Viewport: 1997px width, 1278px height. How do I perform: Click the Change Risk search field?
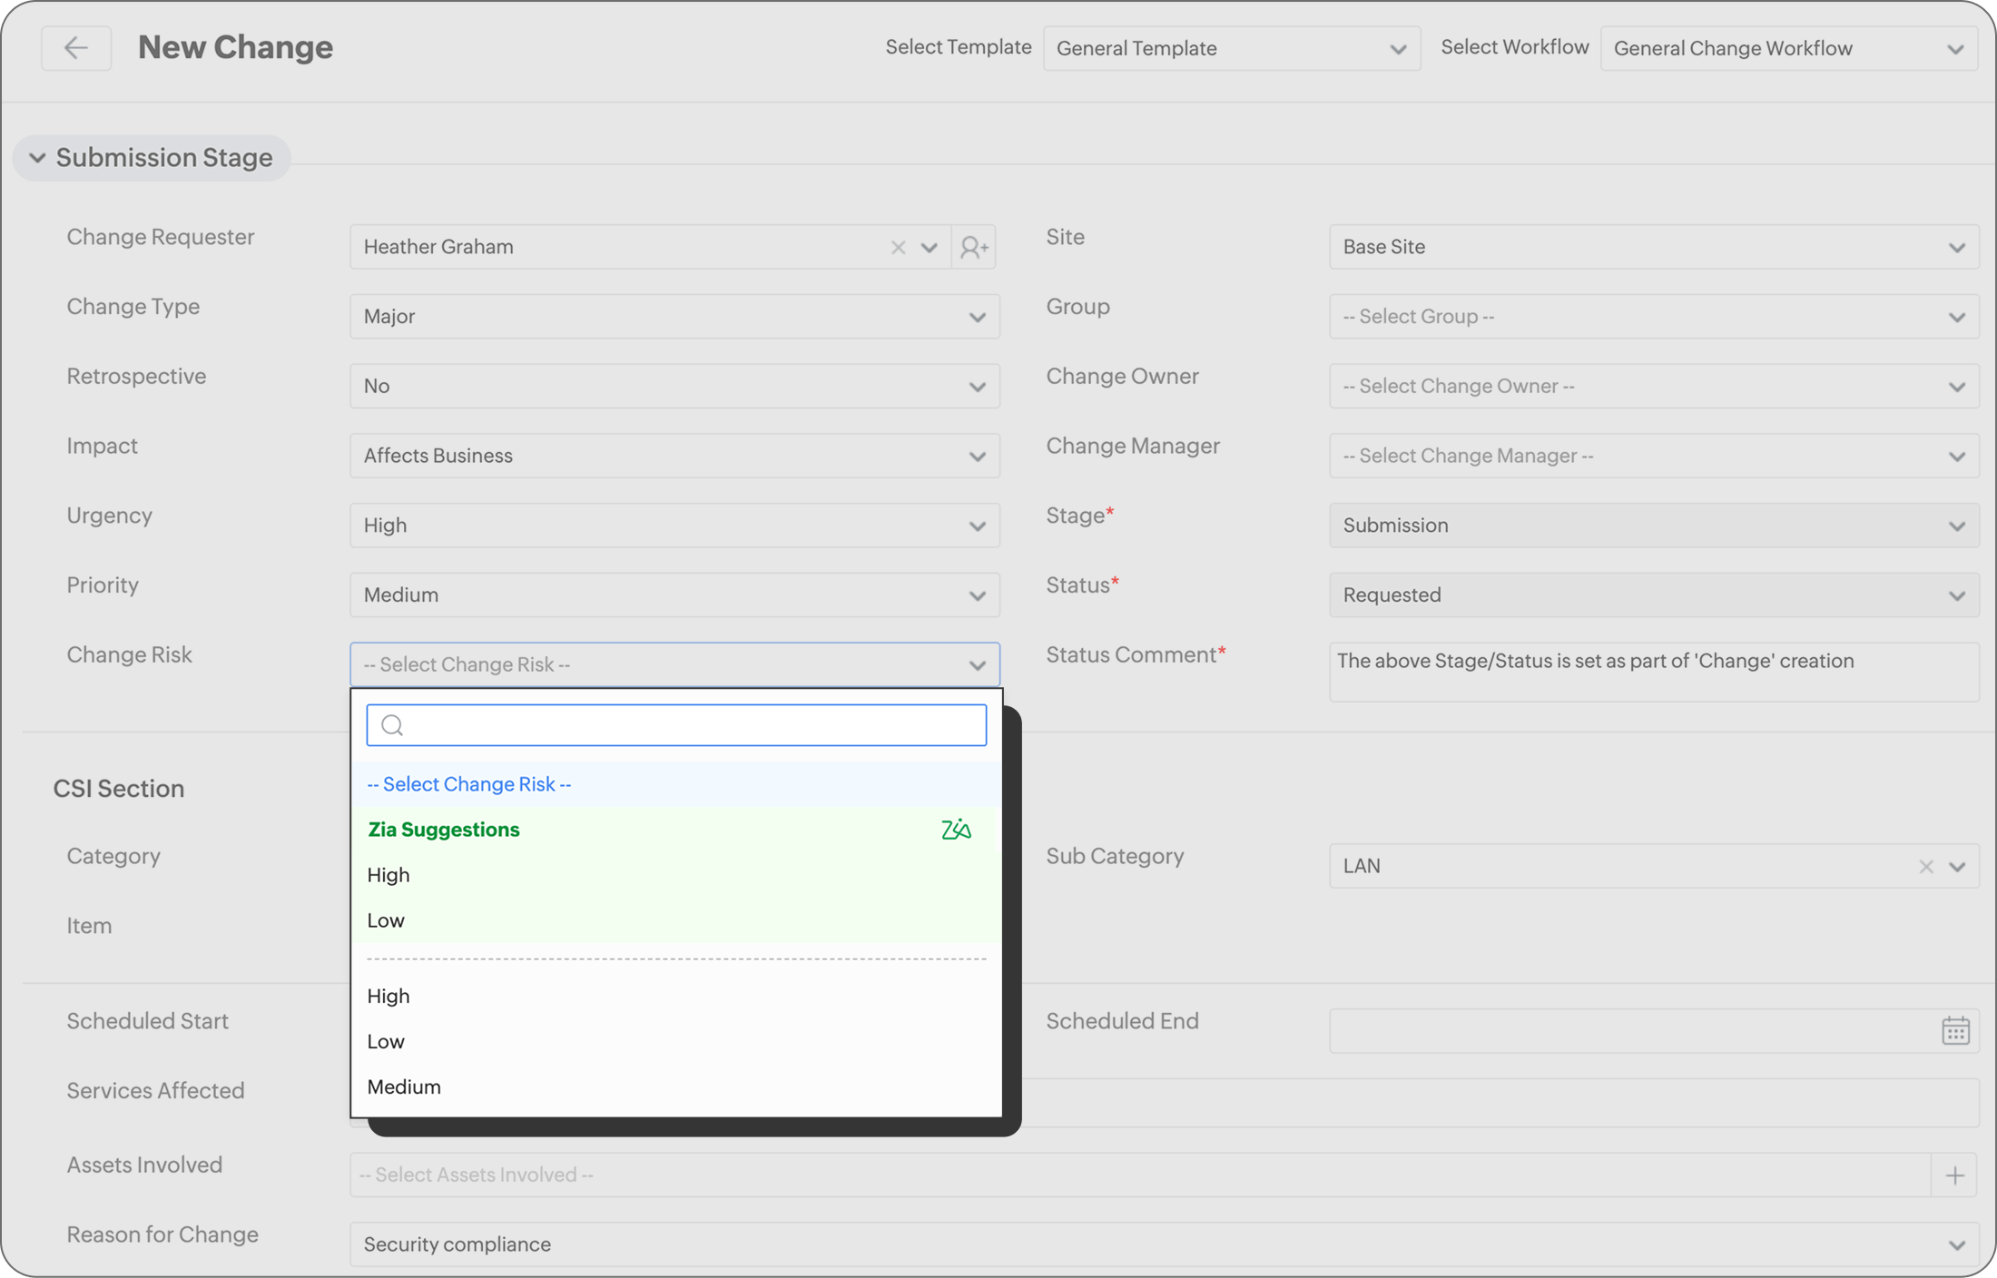click(690, 725)
